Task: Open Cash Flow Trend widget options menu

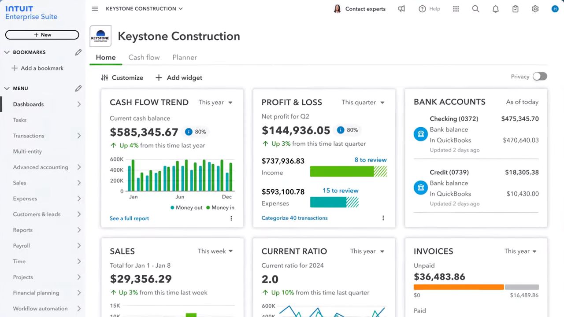Action: 231,218
